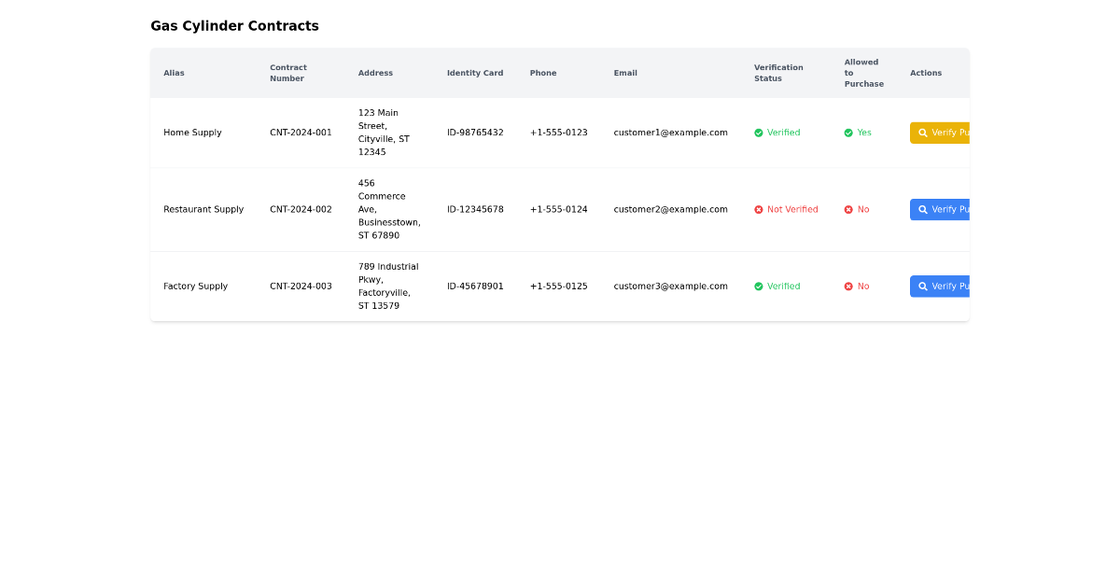
Task: Click the Verification Status column header
Action: pyautogui.click(x=778, y=73)
